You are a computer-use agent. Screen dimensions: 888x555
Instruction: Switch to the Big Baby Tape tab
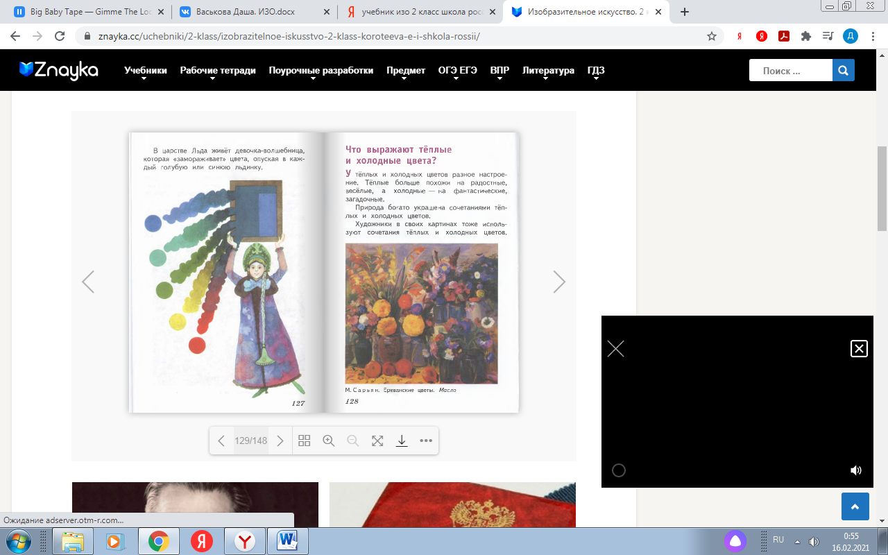(89, 12)
